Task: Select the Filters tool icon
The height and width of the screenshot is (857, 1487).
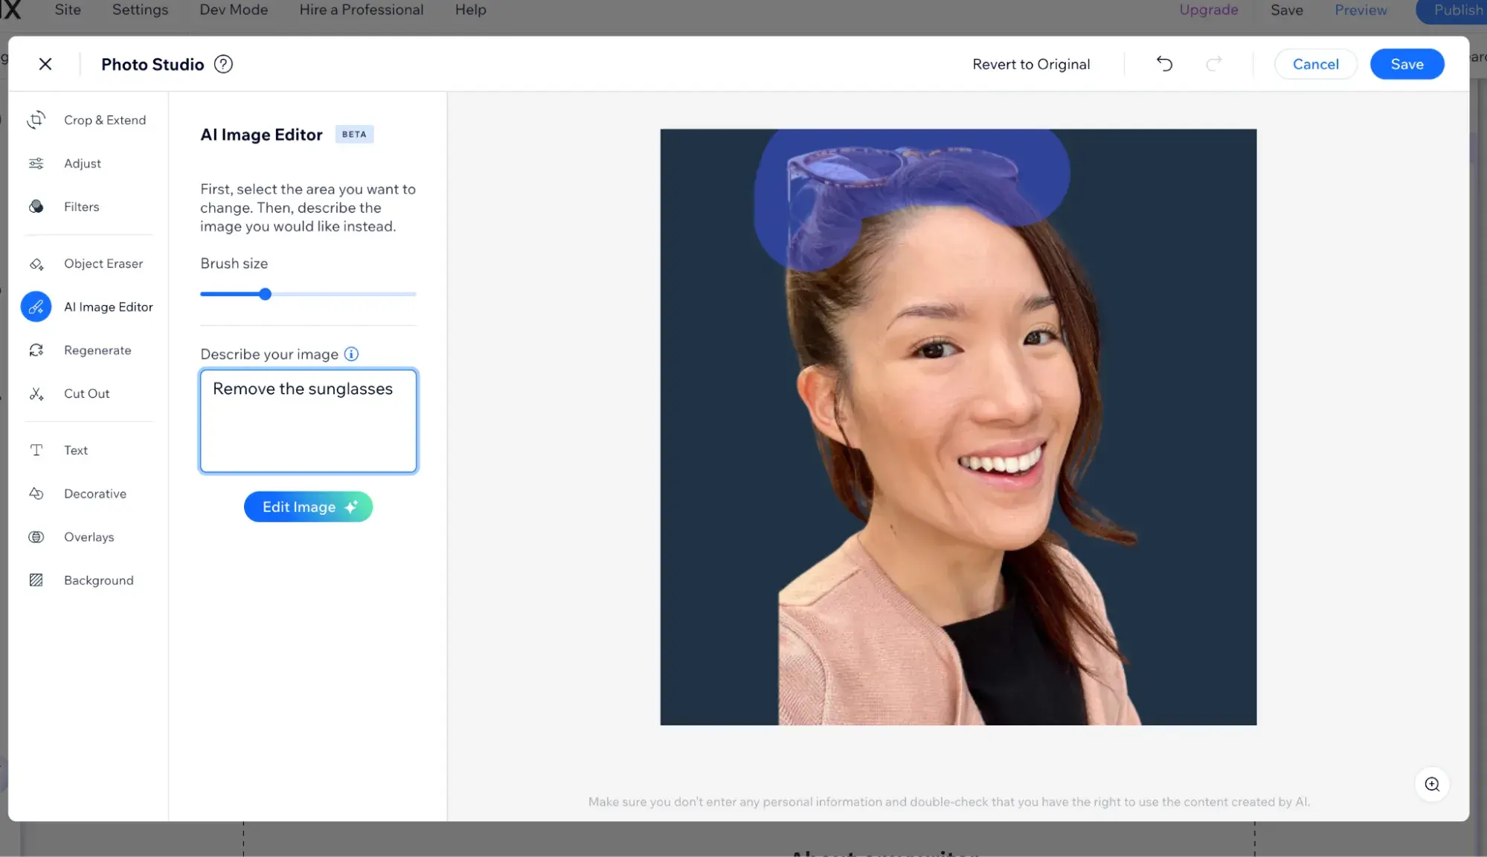Action: (x=36, y=207)
